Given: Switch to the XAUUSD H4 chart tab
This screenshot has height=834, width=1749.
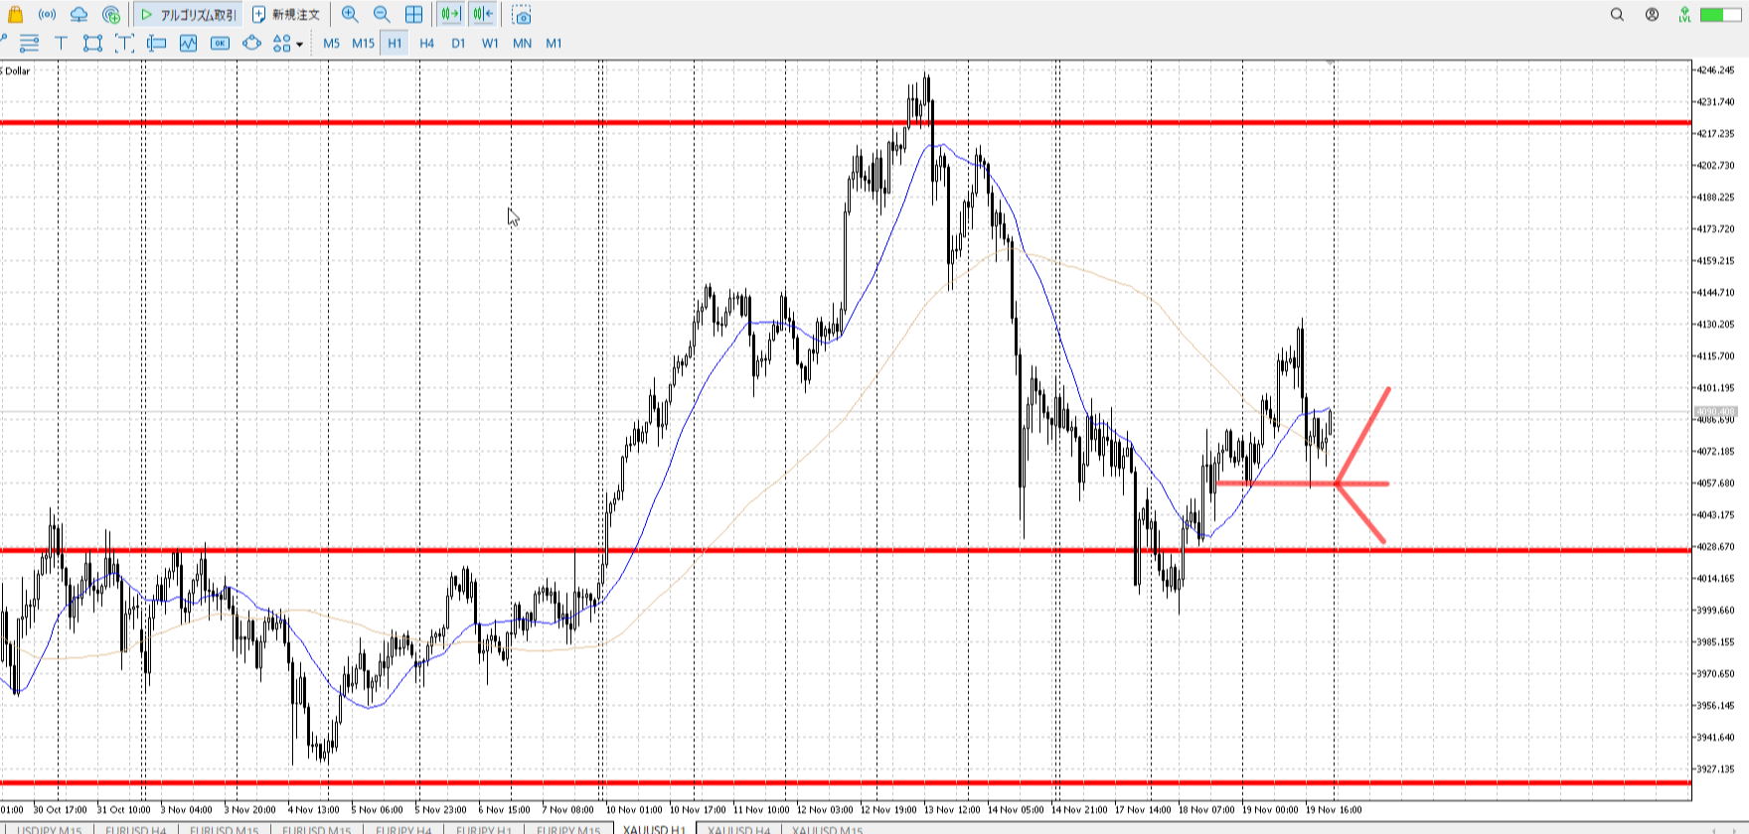Looking at the screenshot, I should click(x=738, y=829).
